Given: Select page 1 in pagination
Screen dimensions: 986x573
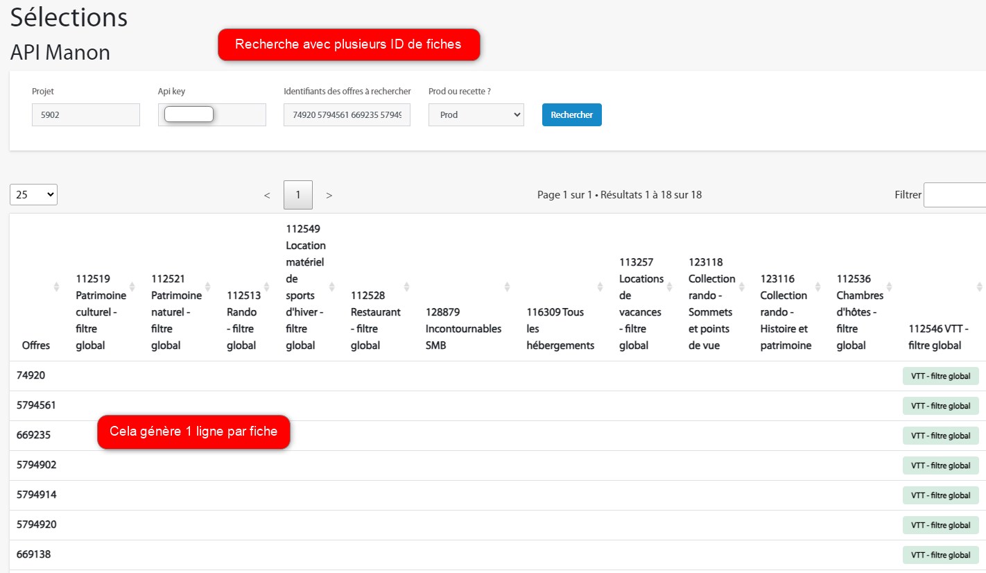Looking at the screenshot, I should (298, 195).
